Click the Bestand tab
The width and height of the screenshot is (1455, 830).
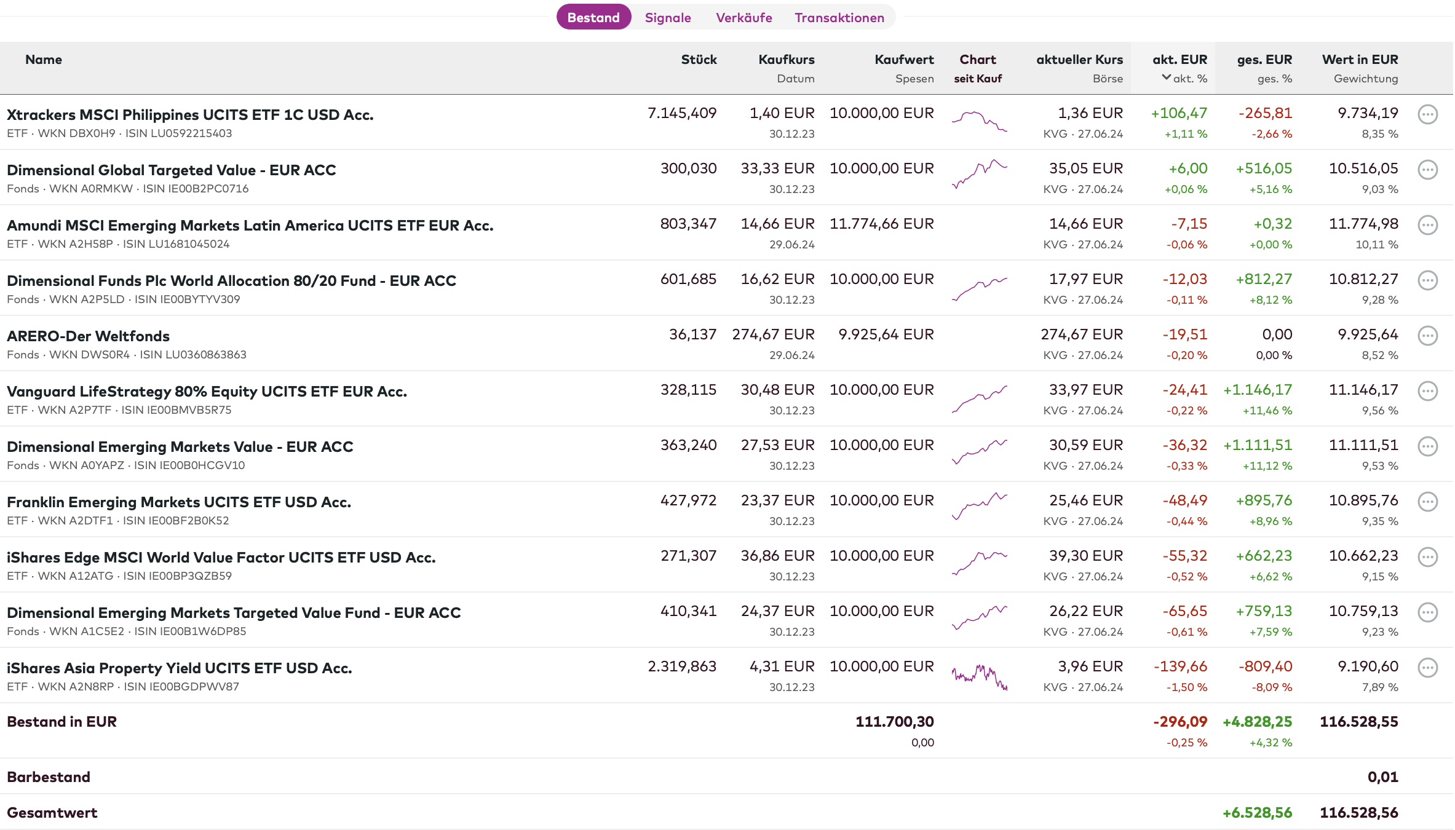[x=593, y=17]
